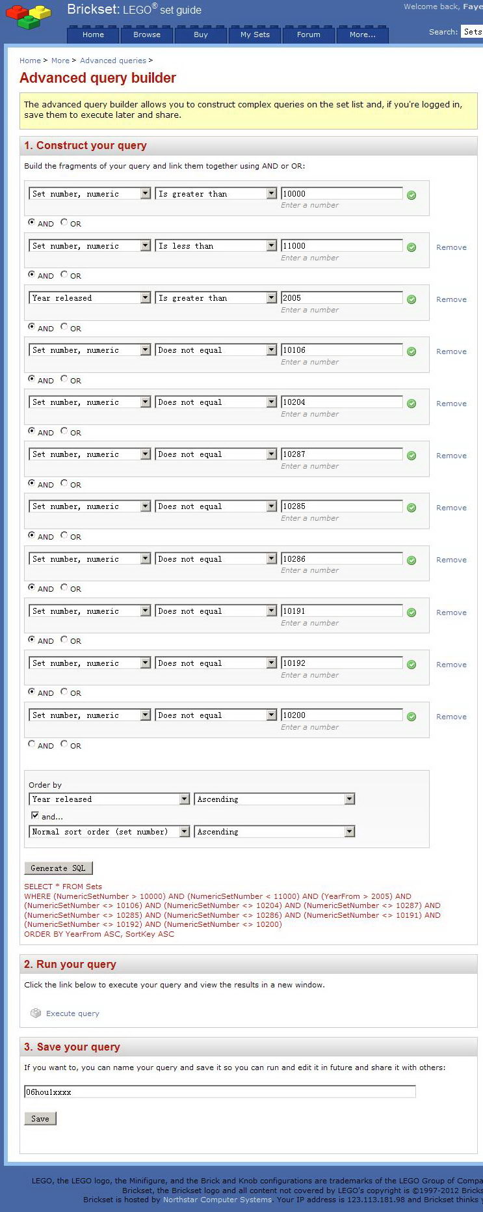This screenshot has width=483, height=1212.
Task: Select OR radio below the 10000 row
Action: click(x=64, y=223)
